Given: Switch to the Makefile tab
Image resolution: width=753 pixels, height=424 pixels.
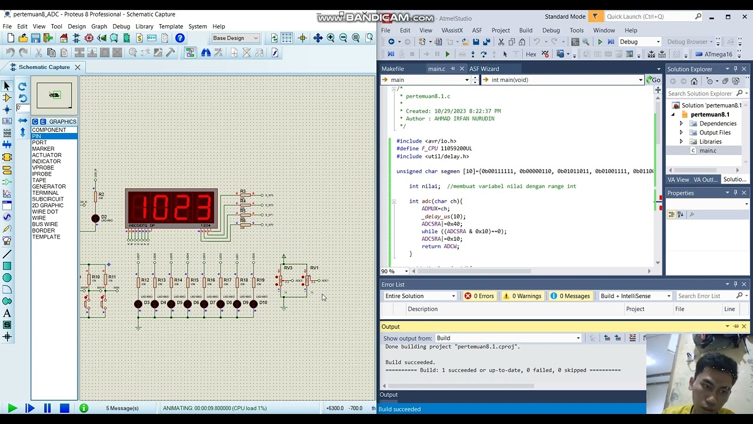Looking at the screenshot, I should pos(392,69).
